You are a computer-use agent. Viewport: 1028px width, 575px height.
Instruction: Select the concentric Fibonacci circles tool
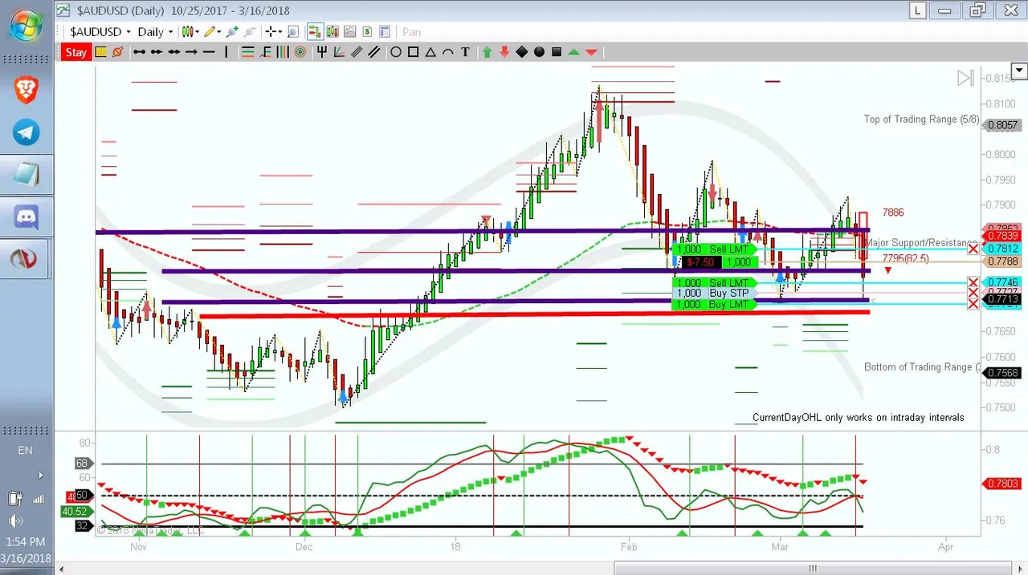tap(300, 52)
